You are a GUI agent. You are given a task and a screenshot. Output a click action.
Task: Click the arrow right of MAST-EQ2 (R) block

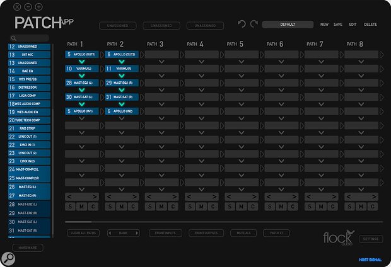point(142,83)
